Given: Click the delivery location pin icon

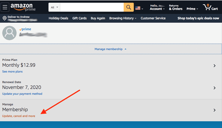Looking at the screenshot, I should (x=5, y=18).
